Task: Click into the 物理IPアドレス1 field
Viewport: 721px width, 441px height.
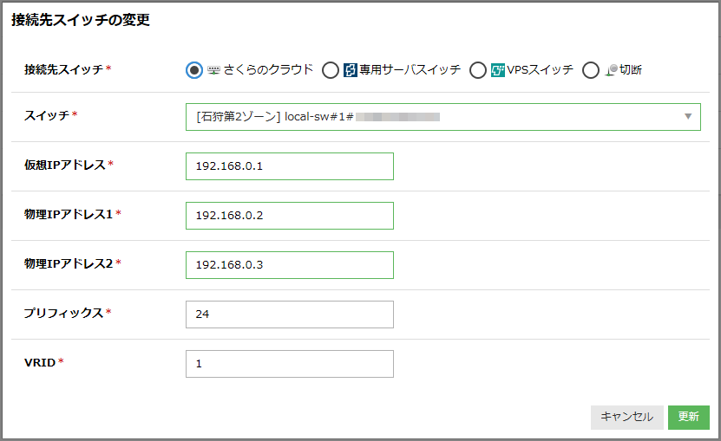Action: pyautogui.click(x=290, y=216)
